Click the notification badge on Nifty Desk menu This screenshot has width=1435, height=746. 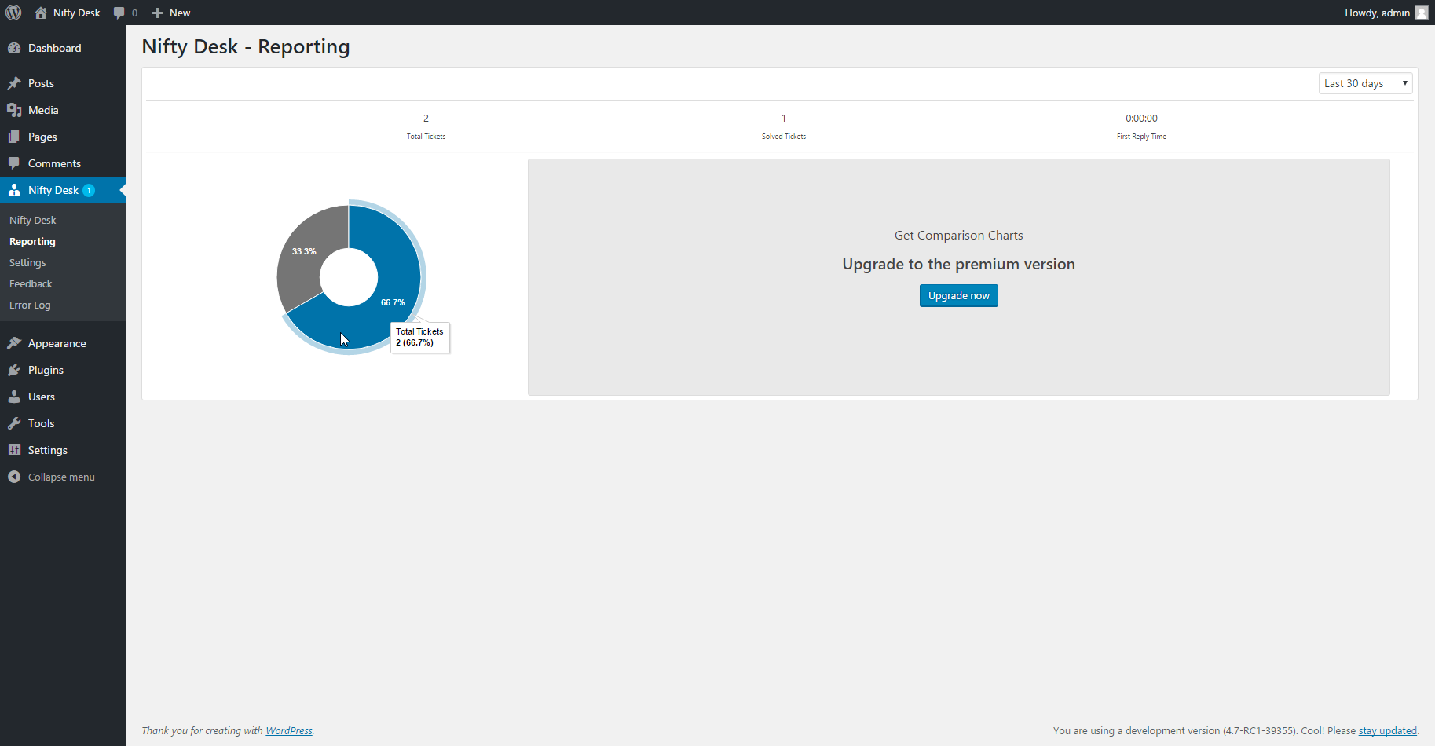pos(89,190)
